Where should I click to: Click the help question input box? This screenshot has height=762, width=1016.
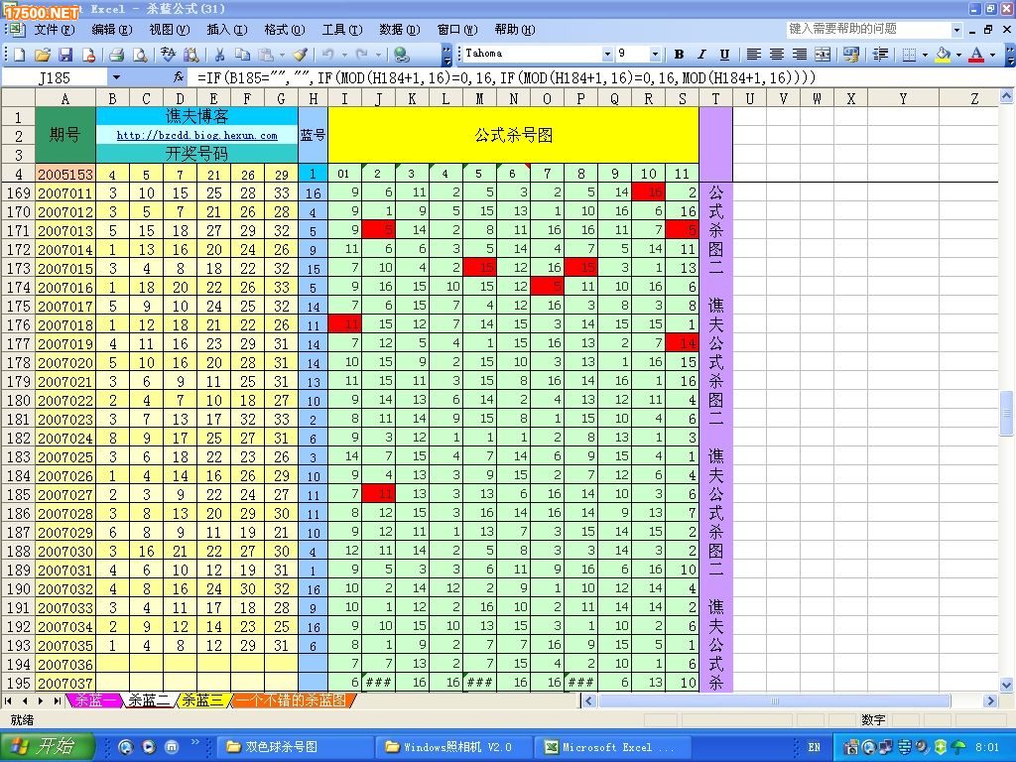(868, 29)
